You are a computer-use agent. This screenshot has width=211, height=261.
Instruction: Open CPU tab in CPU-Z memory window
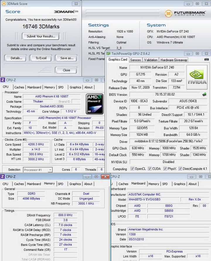point(5,184)
